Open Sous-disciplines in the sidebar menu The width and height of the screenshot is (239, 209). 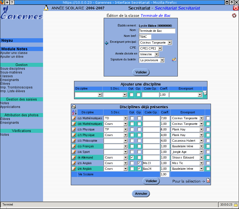click(x=13, y=69)
